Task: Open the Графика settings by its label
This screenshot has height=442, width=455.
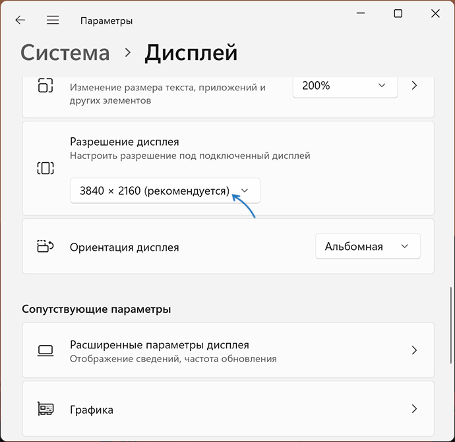Action: tap(92, 410)
